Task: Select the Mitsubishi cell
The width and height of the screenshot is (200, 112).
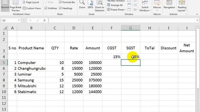Action: [x=31, y=86]
